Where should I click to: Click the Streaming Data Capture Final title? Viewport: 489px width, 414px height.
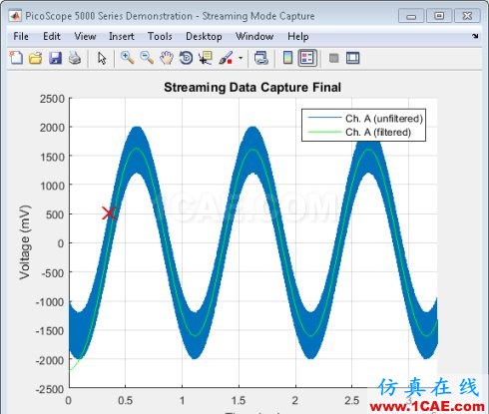click(x=252, y=87)
